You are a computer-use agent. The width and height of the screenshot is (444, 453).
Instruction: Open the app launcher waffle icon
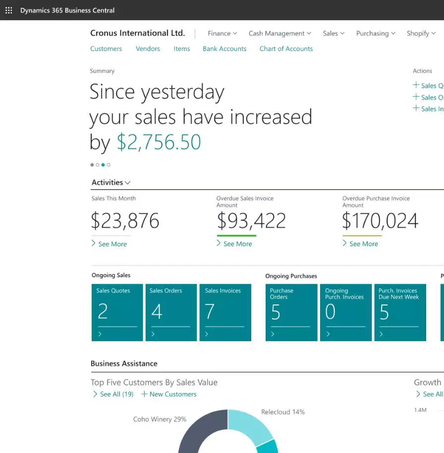(8, 10)
